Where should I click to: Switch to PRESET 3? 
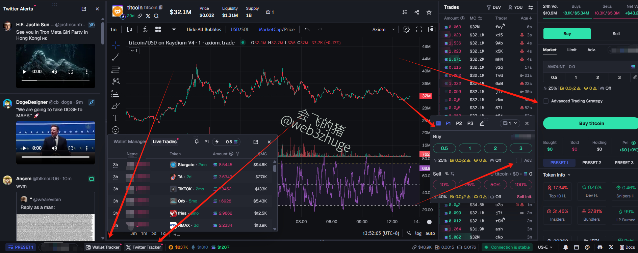point(624,163)
